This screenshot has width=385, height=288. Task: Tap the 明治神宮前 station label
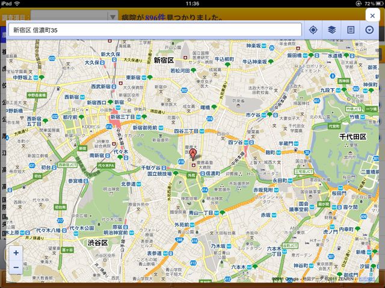tap(115, 233)
